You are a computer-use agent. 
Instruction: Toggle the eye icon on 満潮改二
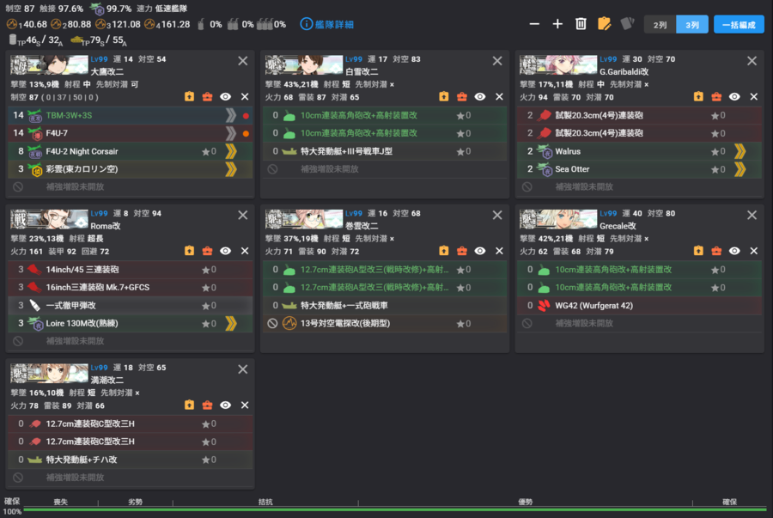pos(227,404)
